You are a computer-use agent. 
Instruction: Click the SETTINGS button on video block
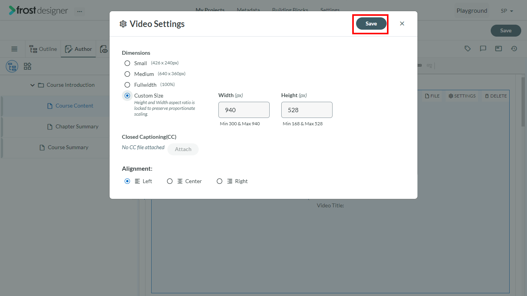(462, 96)
